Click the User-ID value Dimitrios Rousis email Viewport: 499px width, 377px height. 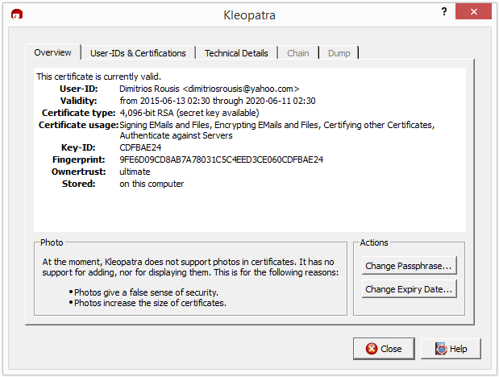[x=210, y=89]
